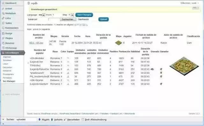The height and width of the screenshot is (126, 204).
Task: Collapse the sidebar via Menü einklappen
Action: click(x=11, y=94)
